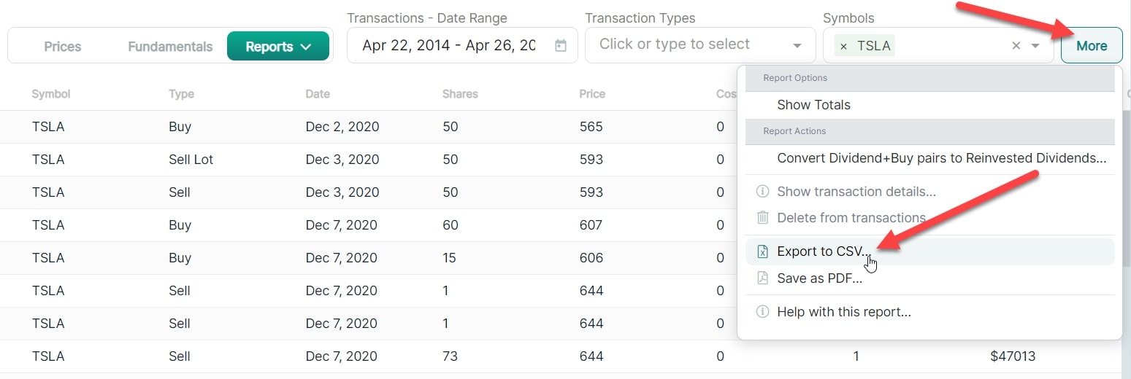Screen dimensions: 1131x379
Task: Remove the TSLA symbol tag
Action: coord(844,47)
